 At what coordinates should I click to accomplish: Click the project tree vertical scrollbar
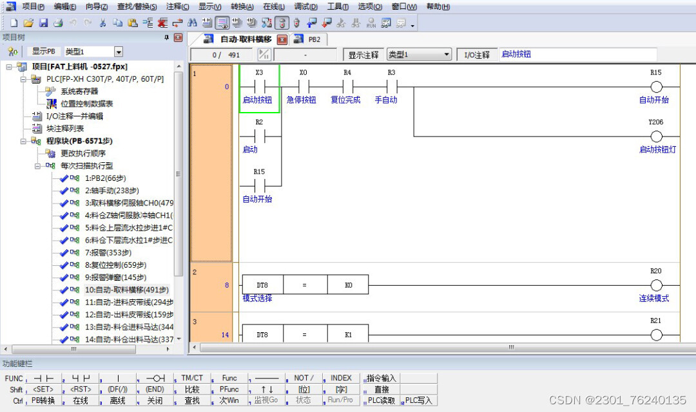(x=179, y=173)
